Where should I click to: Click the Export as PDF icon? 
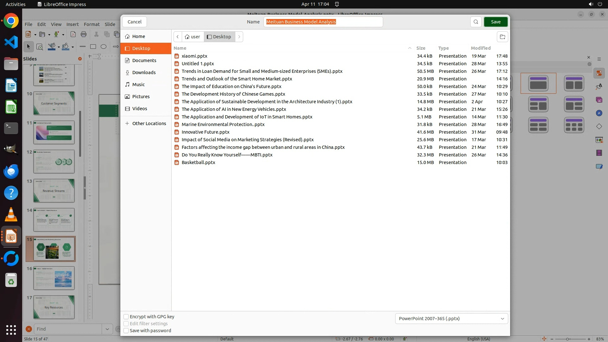(x=73, y=34)
